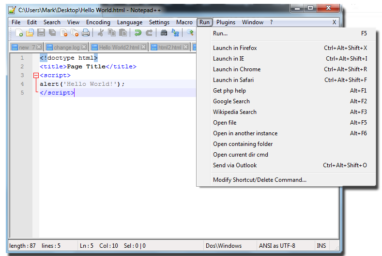Open the Plugins menu
Image resolution: width=382 pixels, height=256 pixels.
coord(226,22)
